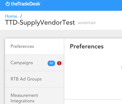Click the TTD-SupplyVendorTest advertiser title
This screenshot has height=104, width=122.
(40, 23)
